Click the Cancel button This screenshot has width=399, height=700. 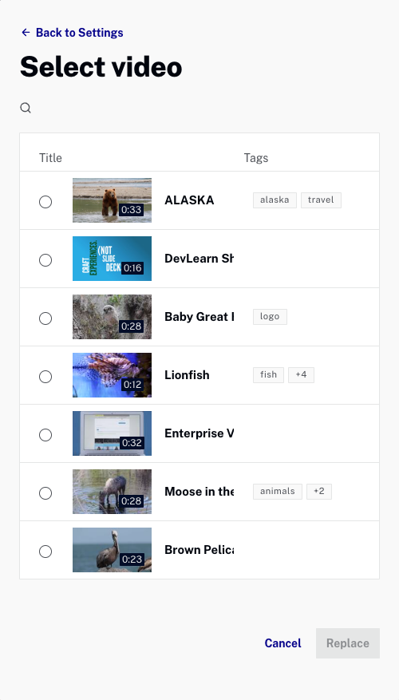click(x=283, y=643)
